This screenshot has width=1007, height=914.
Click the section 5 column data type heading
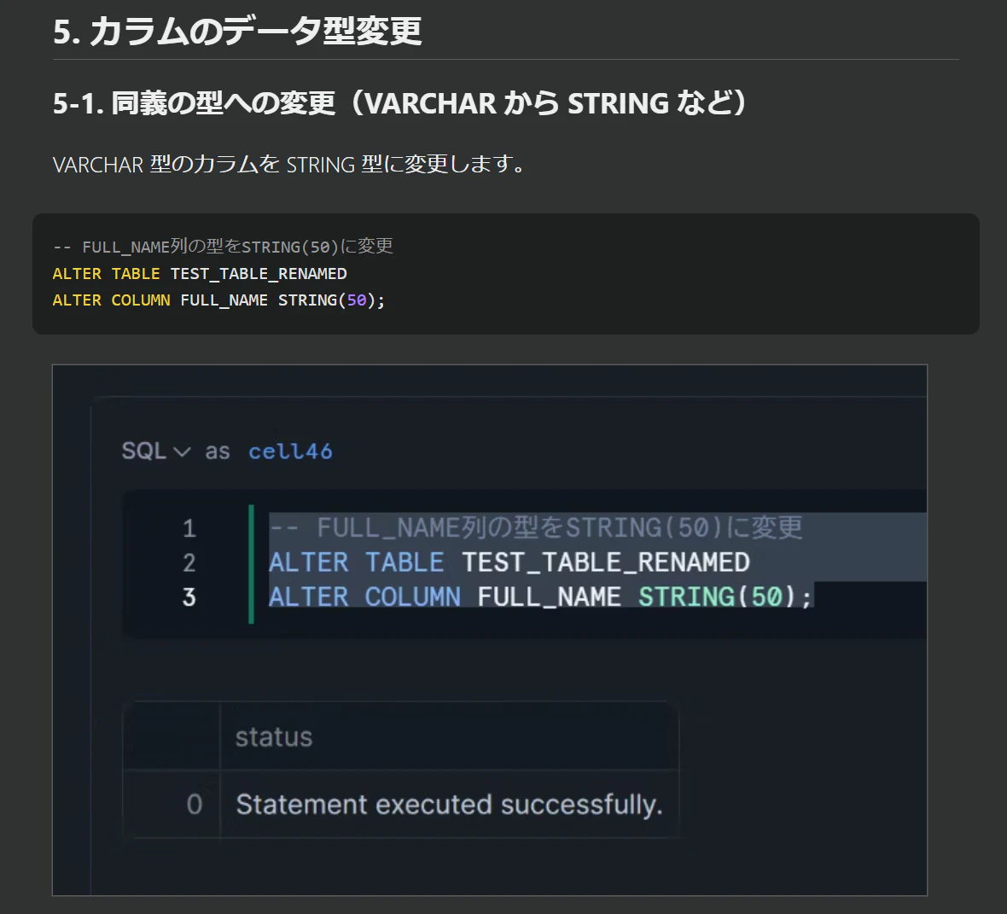237,31
